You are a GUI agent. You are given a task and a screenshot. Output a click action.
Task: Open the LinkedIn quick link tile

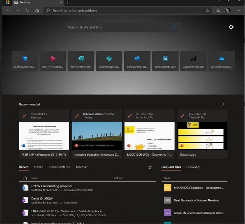click(x=165, y=61)
